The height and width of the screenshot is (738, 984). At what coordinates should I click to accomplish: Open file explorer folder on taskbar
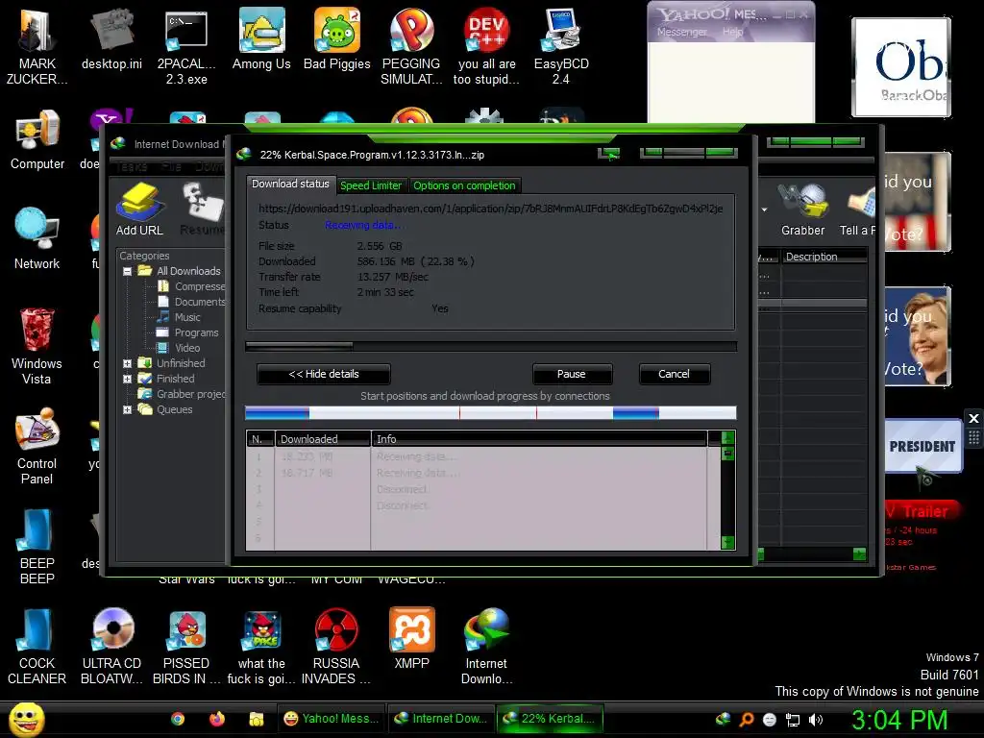click(256, 719)
